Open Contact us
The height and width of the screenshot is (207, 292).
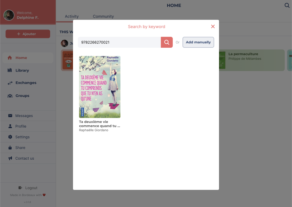(x=28, y=159)
